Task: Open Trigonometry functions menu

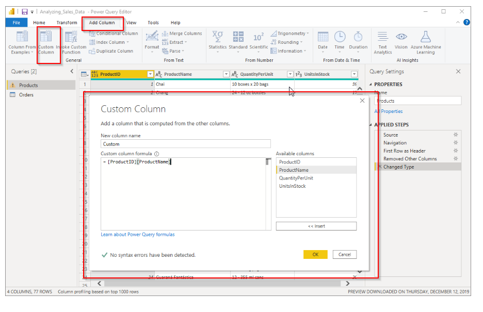Action: 289,34
